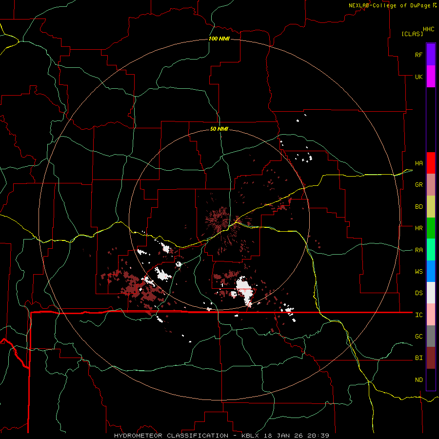Screen dimensions: 439x439
Task: Click the 20:39 timestamp
Action: click(318, 436)
